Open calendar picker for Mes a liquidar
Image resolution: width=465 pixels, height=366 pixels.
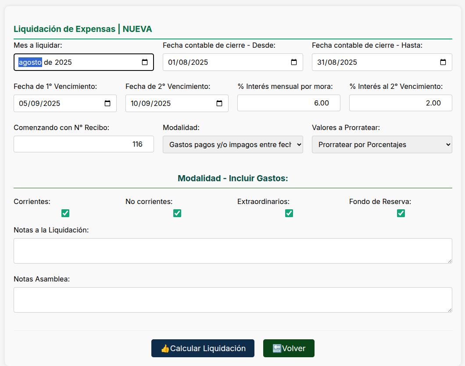click(x=145, y=62)
